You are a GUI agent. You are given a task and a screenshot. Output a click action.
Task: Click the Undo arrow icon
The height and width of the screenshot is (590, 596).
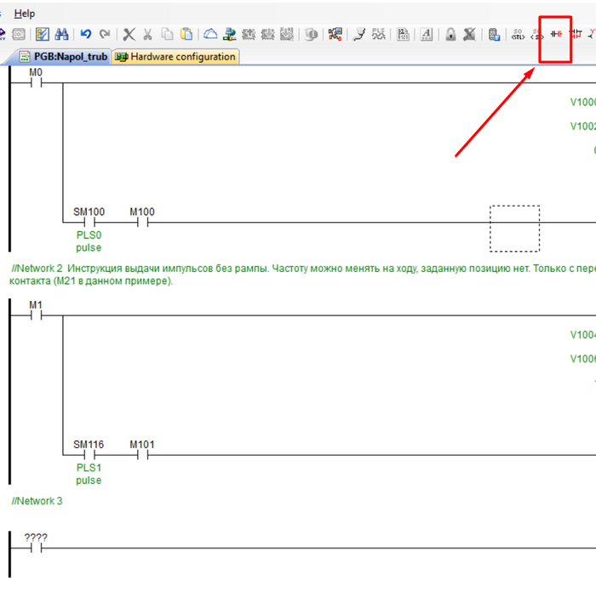(x=86, y=35)
